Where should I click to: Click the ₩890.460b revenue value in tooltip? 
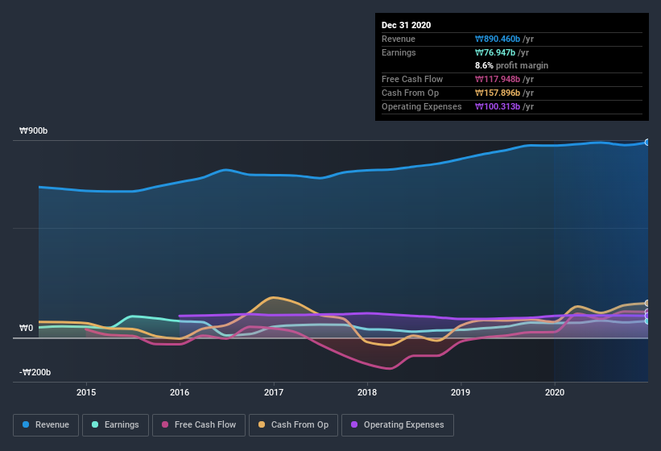click(498, 39)
